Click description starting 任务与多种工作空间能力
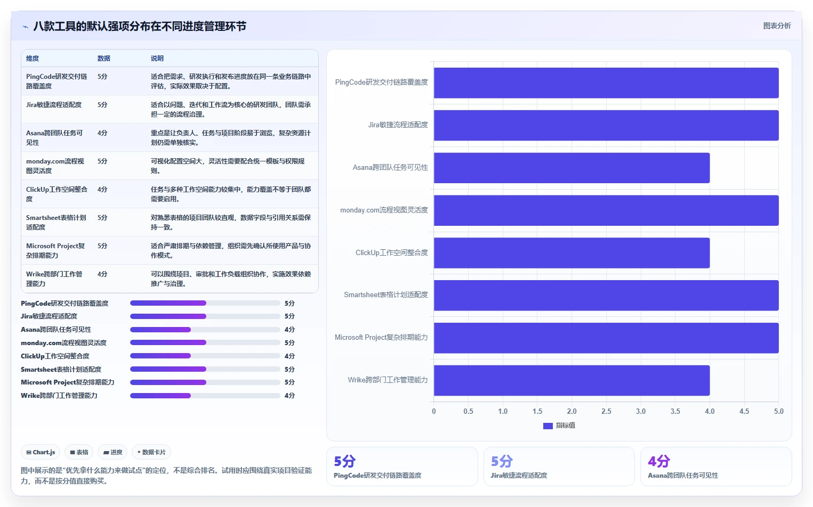The image size is (813, 507). pos(231,194)
